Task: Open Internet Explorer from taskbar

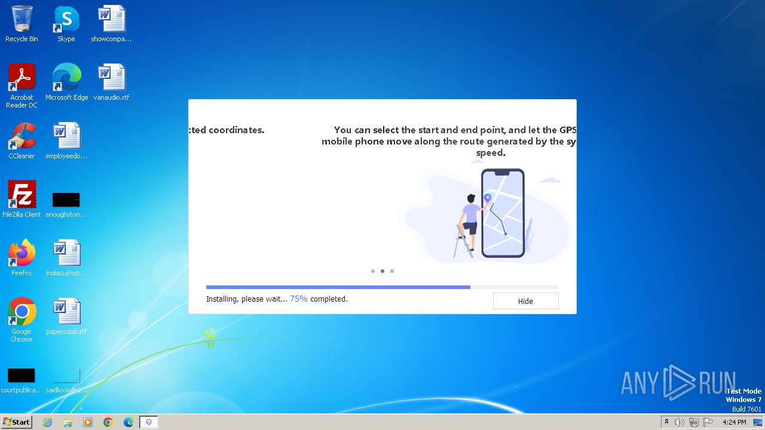Action: [x=47, y=422]
